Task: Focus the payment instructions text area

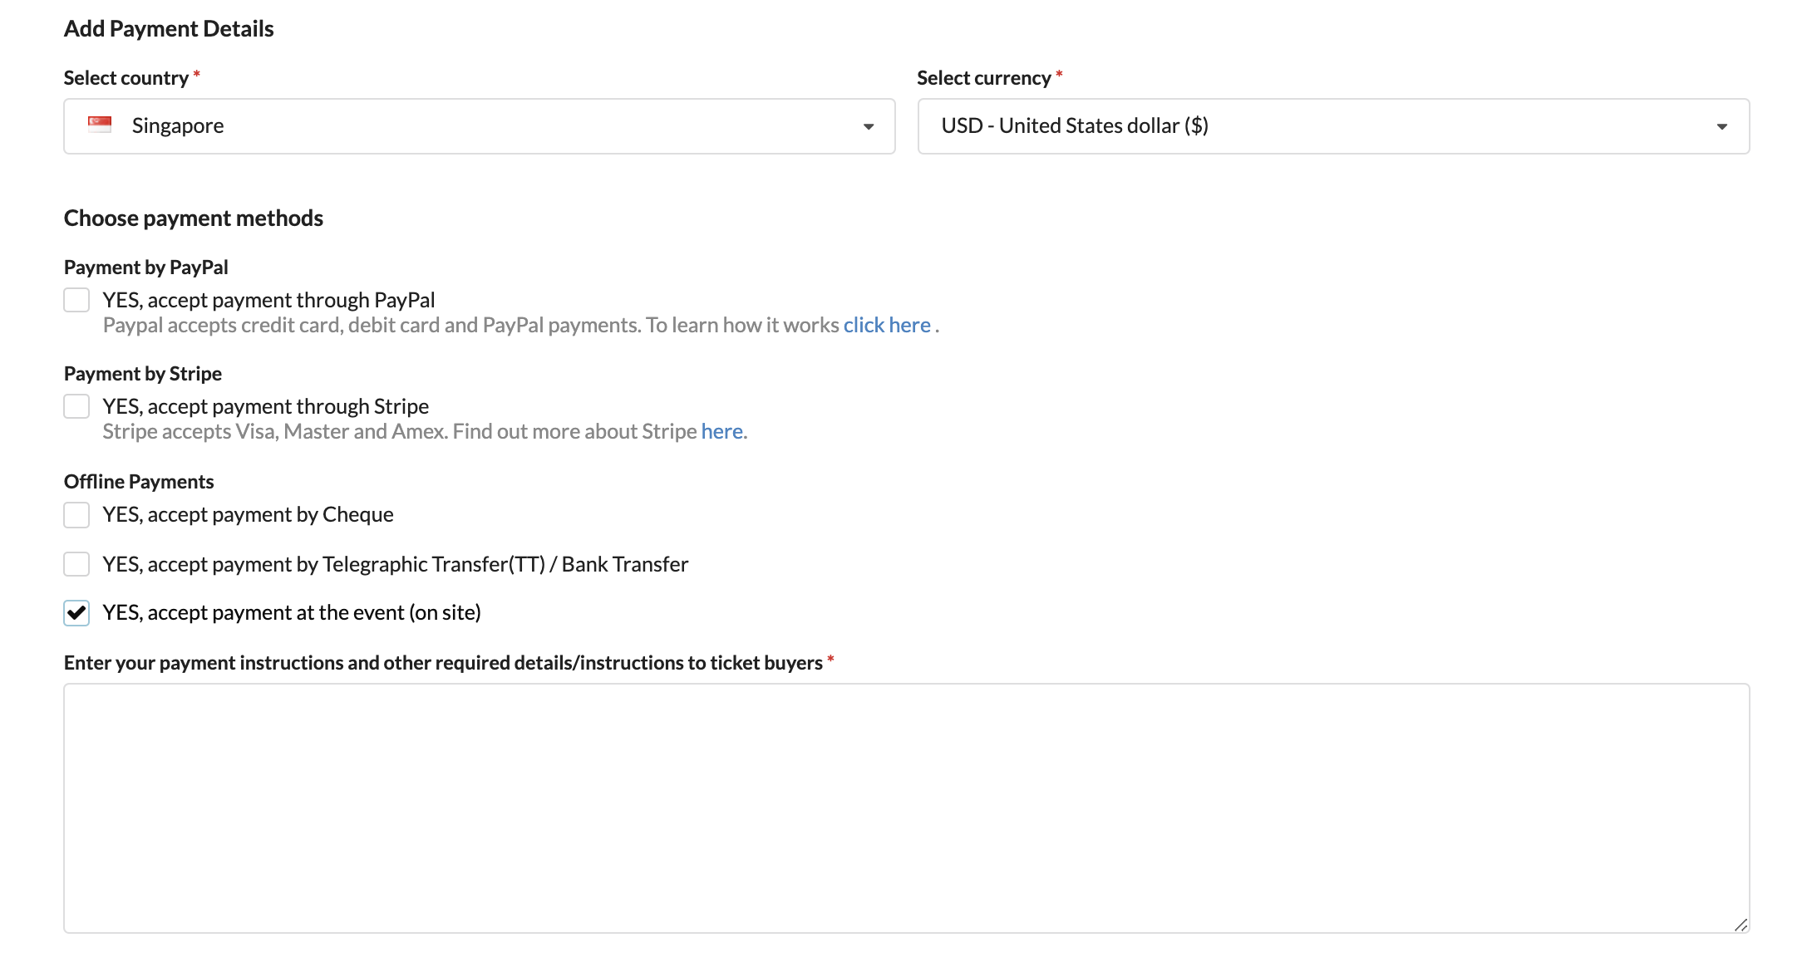Action: pos(907,808)
